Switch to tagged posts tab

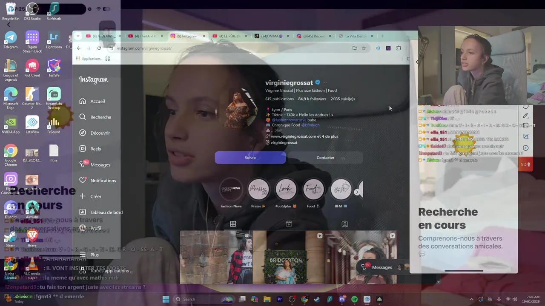(x=345, y=224)
